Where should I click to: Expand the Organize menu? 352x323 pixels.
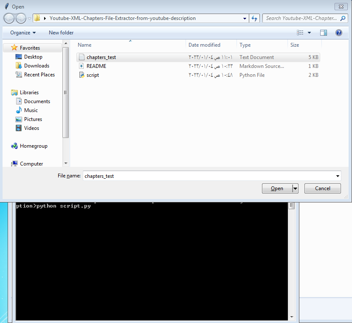[x=22, y=32]
